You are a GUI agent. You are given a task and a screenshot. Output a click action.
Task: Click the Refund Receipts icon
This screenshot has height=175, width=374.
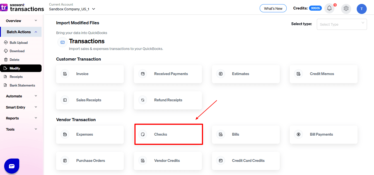tap(143, 100)
